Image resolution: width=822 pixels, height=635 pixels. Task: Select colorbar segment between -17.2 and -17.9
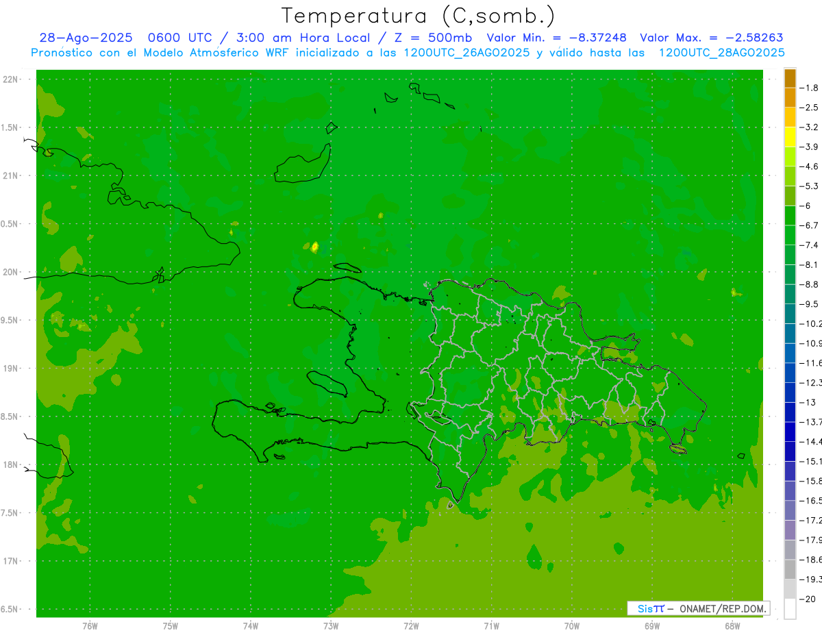(790, 530)
